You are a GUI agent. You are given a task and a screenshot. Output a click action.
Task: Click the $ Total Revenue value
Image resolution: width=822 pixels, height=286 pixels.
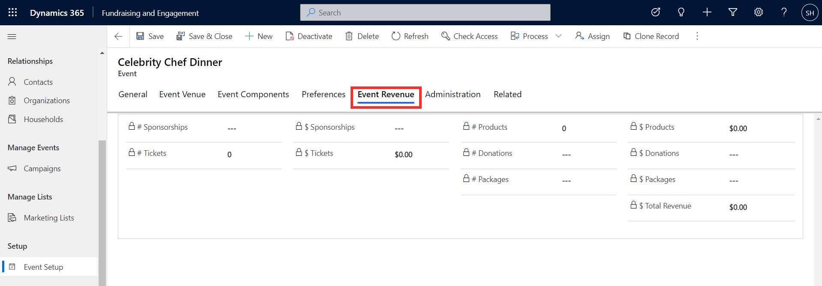738,207
